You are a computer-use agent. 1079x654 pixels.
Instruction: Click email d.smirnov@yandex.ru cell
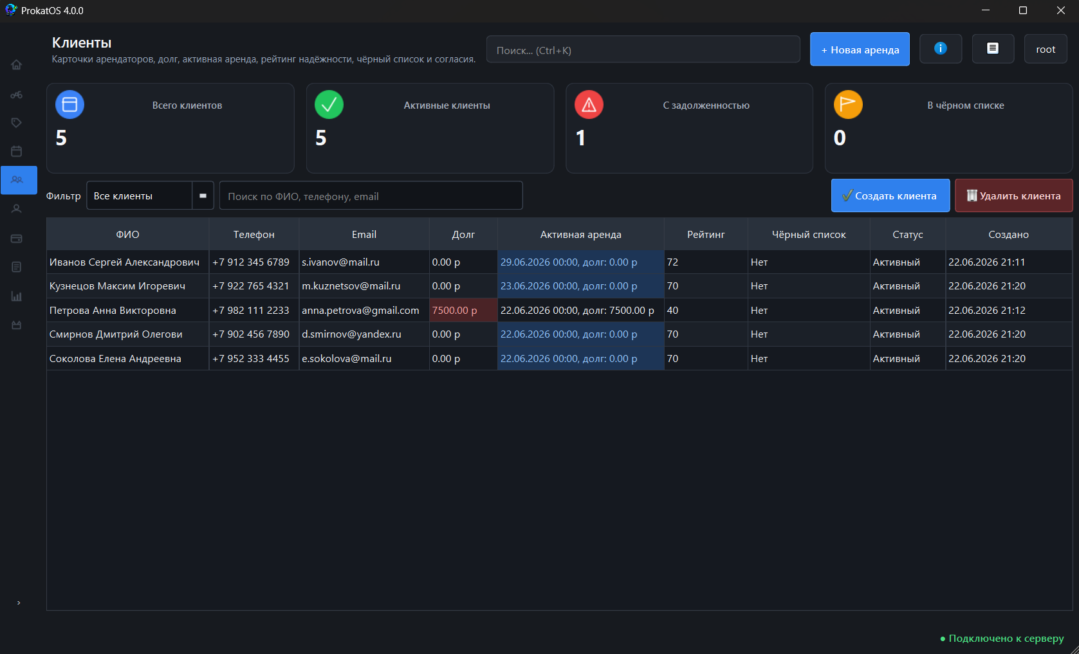tap(364, 334)
